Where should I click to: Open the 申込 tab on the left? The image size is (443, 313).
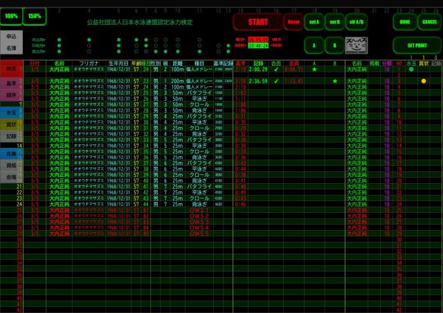point(11,36)
